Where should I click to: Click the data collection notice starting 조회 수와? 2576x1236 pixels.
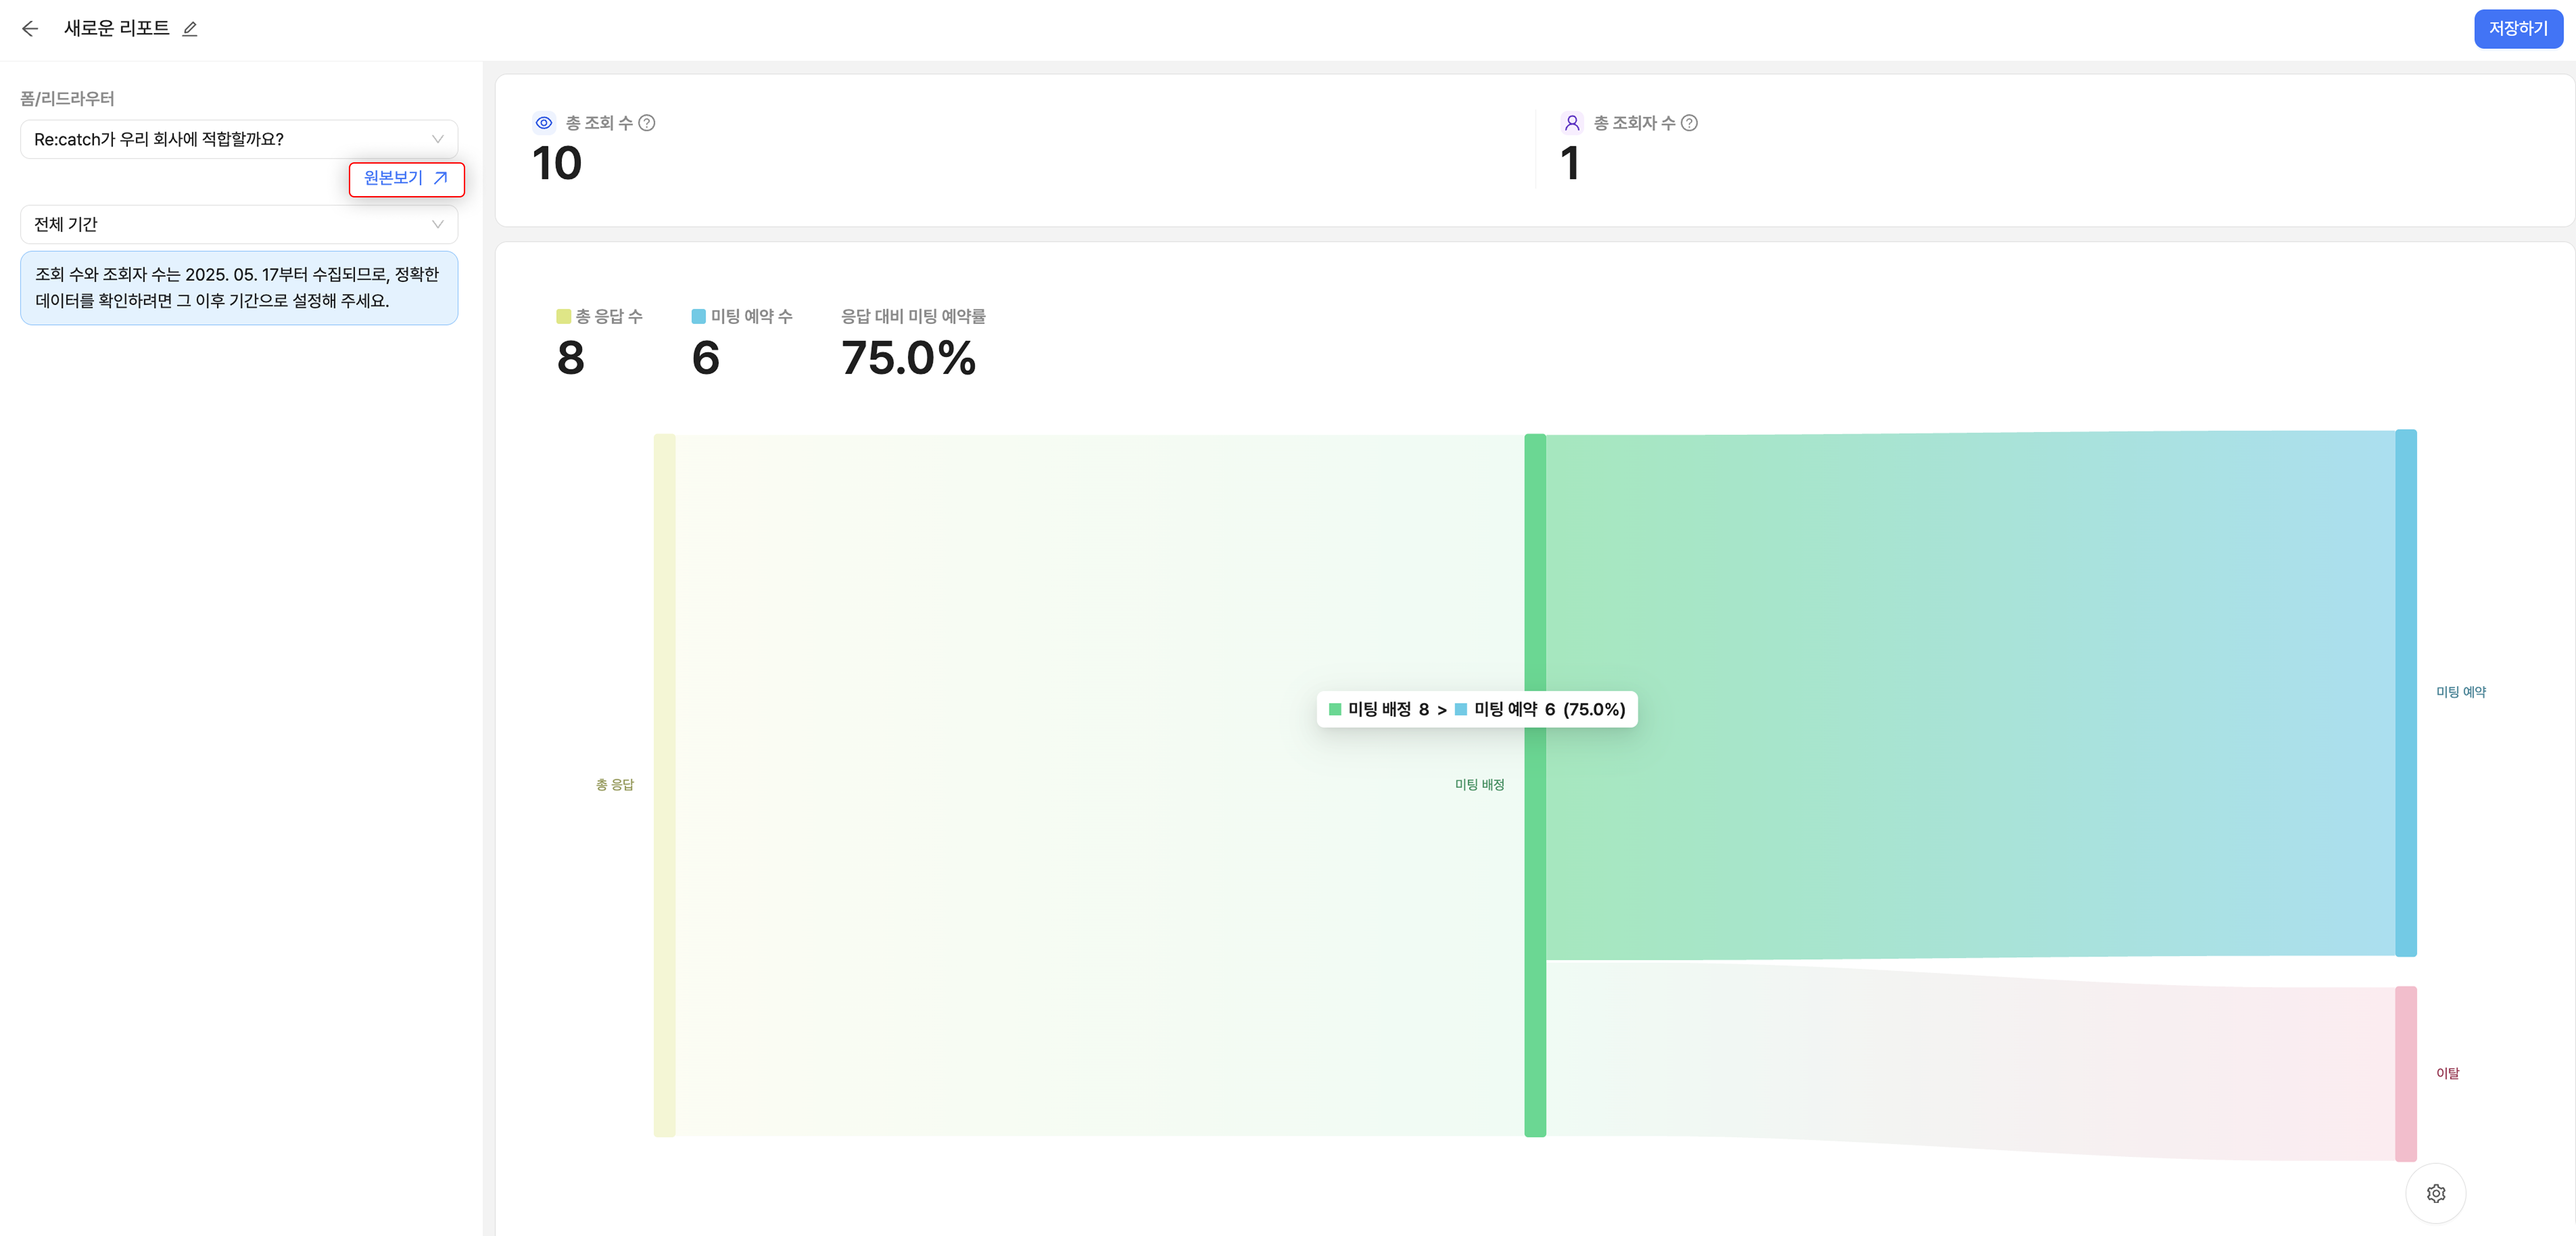(239, 288)
